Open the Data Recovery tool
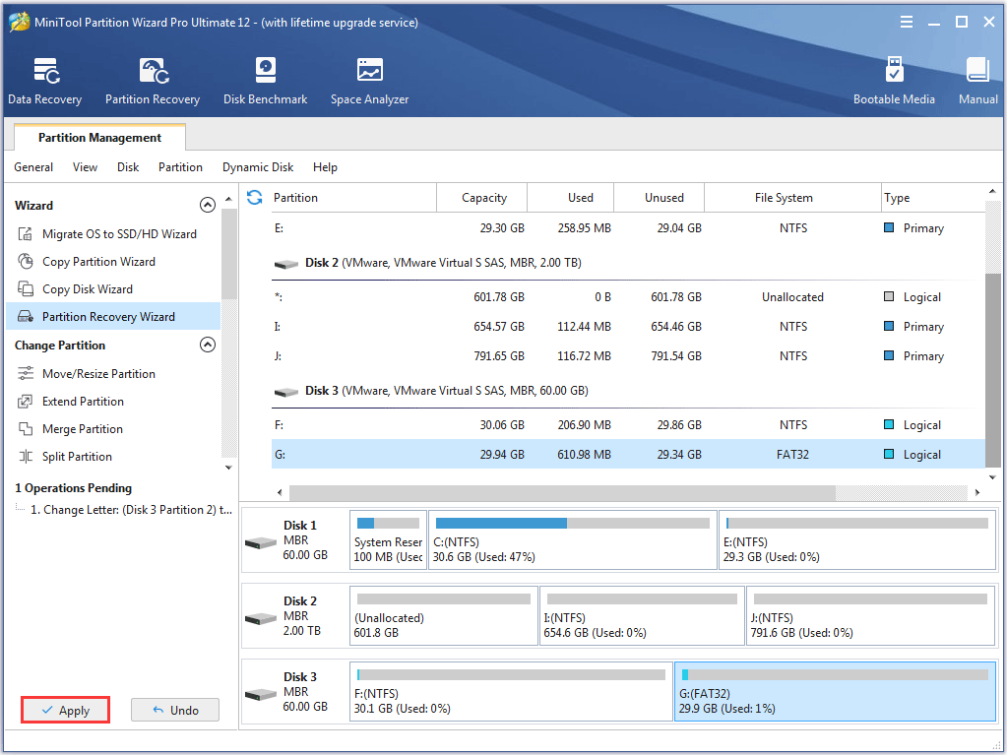The height and width of the screenshot is (755, 1007). point(45,81)
